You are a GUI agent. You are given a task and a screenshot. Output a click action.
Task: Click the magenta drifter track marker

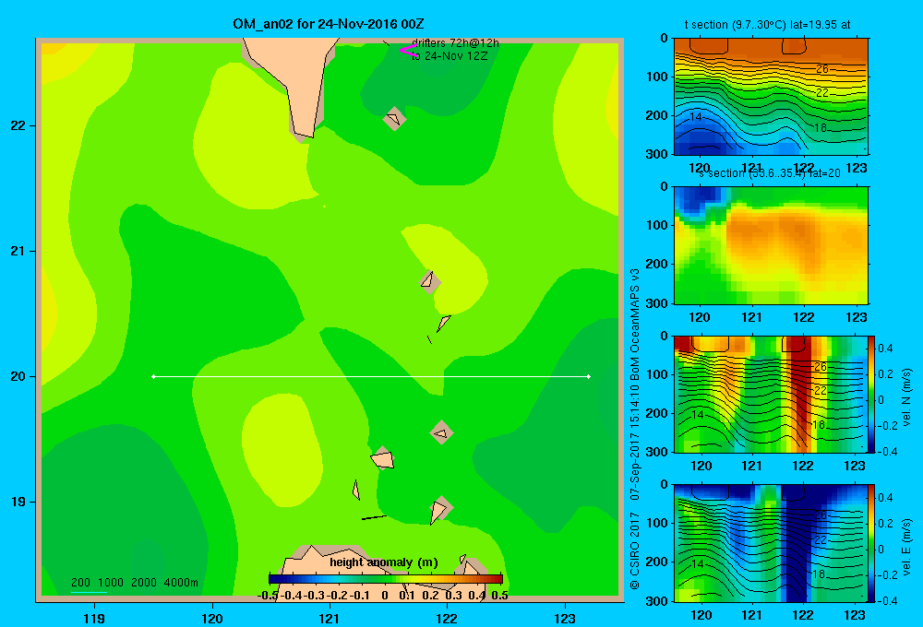coord(408,51)
